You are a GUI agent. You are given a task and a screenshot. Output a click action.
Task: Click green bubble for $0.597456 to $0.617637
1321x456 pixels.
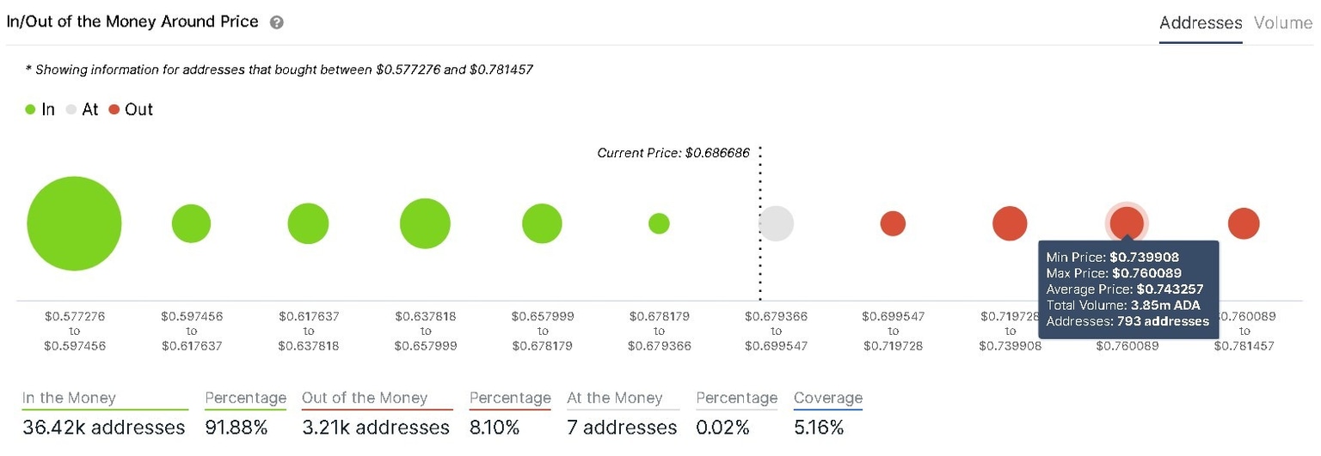pos(191,224)
